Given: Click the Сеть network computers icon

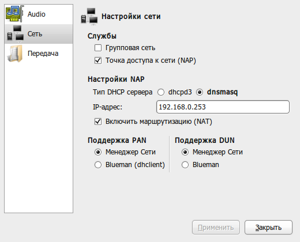Looking at the screenshot, I should 16,34.
